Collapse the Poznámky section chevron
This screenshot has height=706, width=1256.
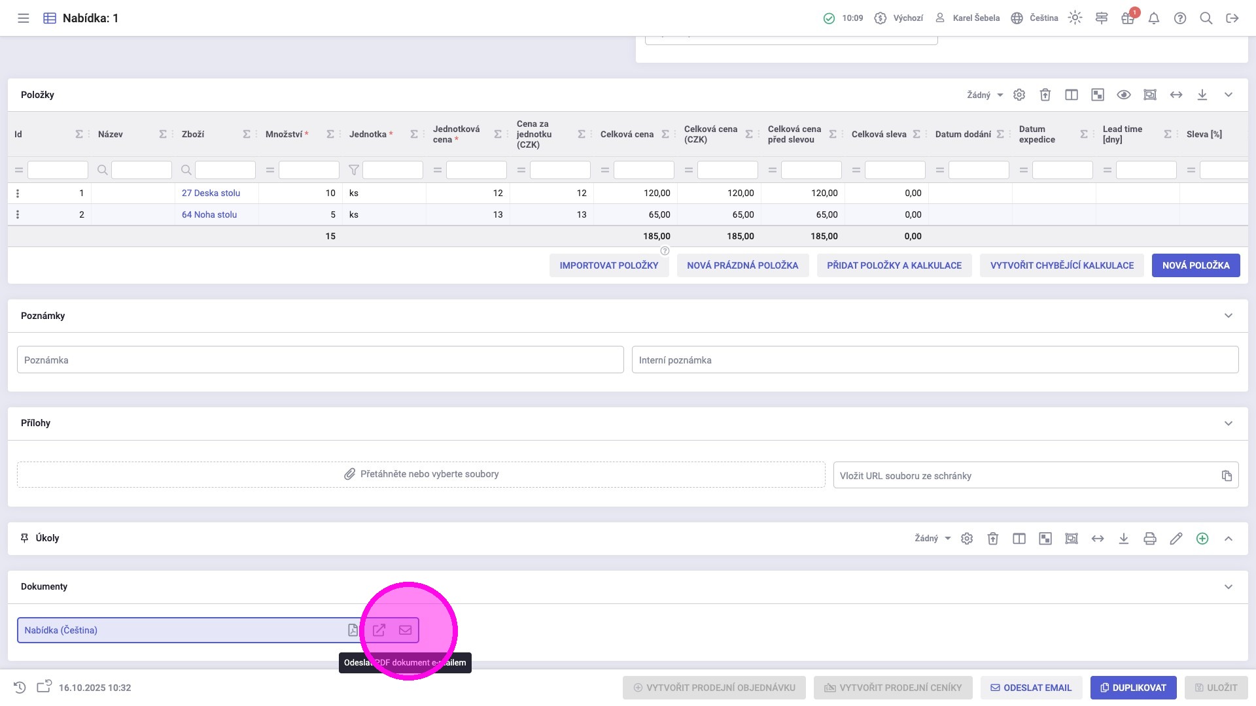tap(1229, 316)
